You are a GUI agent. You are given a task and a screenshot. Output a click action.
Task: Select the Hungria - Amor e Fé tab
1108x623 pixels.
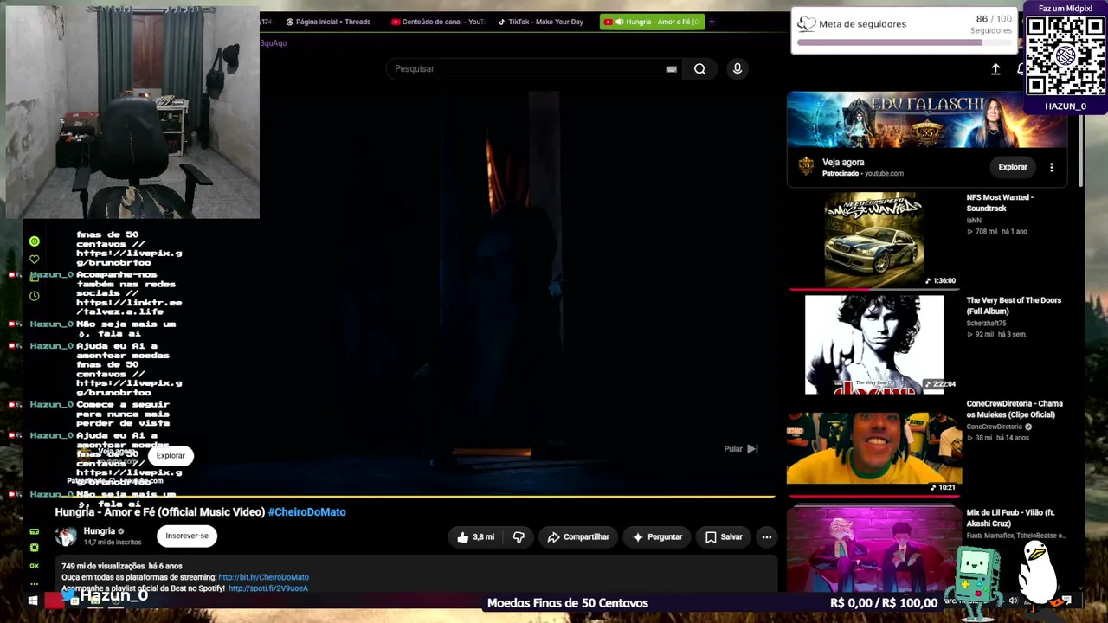pos(652,22)
